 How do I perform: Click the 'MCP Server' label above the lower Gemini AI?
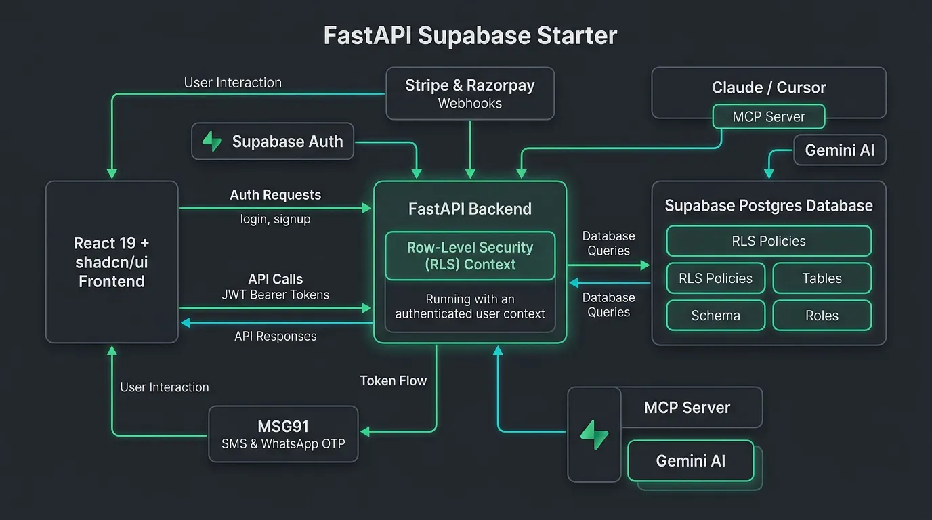[687, 408]
